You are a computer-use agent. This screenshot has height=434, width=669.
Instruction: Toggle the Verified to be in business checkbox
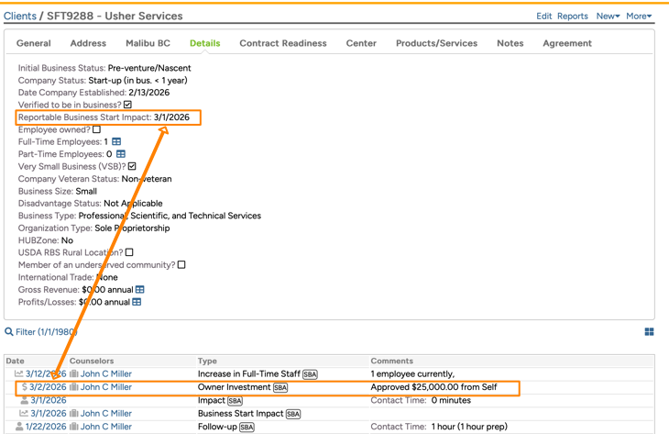pos(127,106)
